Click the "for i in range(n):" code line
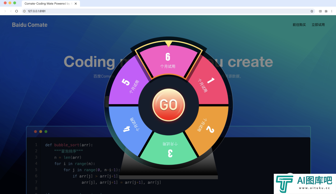Viewport: 336px width, 194px height. click(x=75, y=163)
